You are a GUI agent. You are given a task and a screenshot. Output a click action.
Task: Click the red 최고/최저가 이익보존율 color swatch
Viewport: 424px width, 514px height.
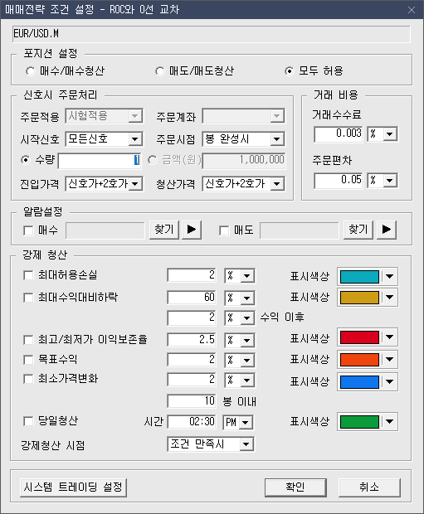coord(359,337)
